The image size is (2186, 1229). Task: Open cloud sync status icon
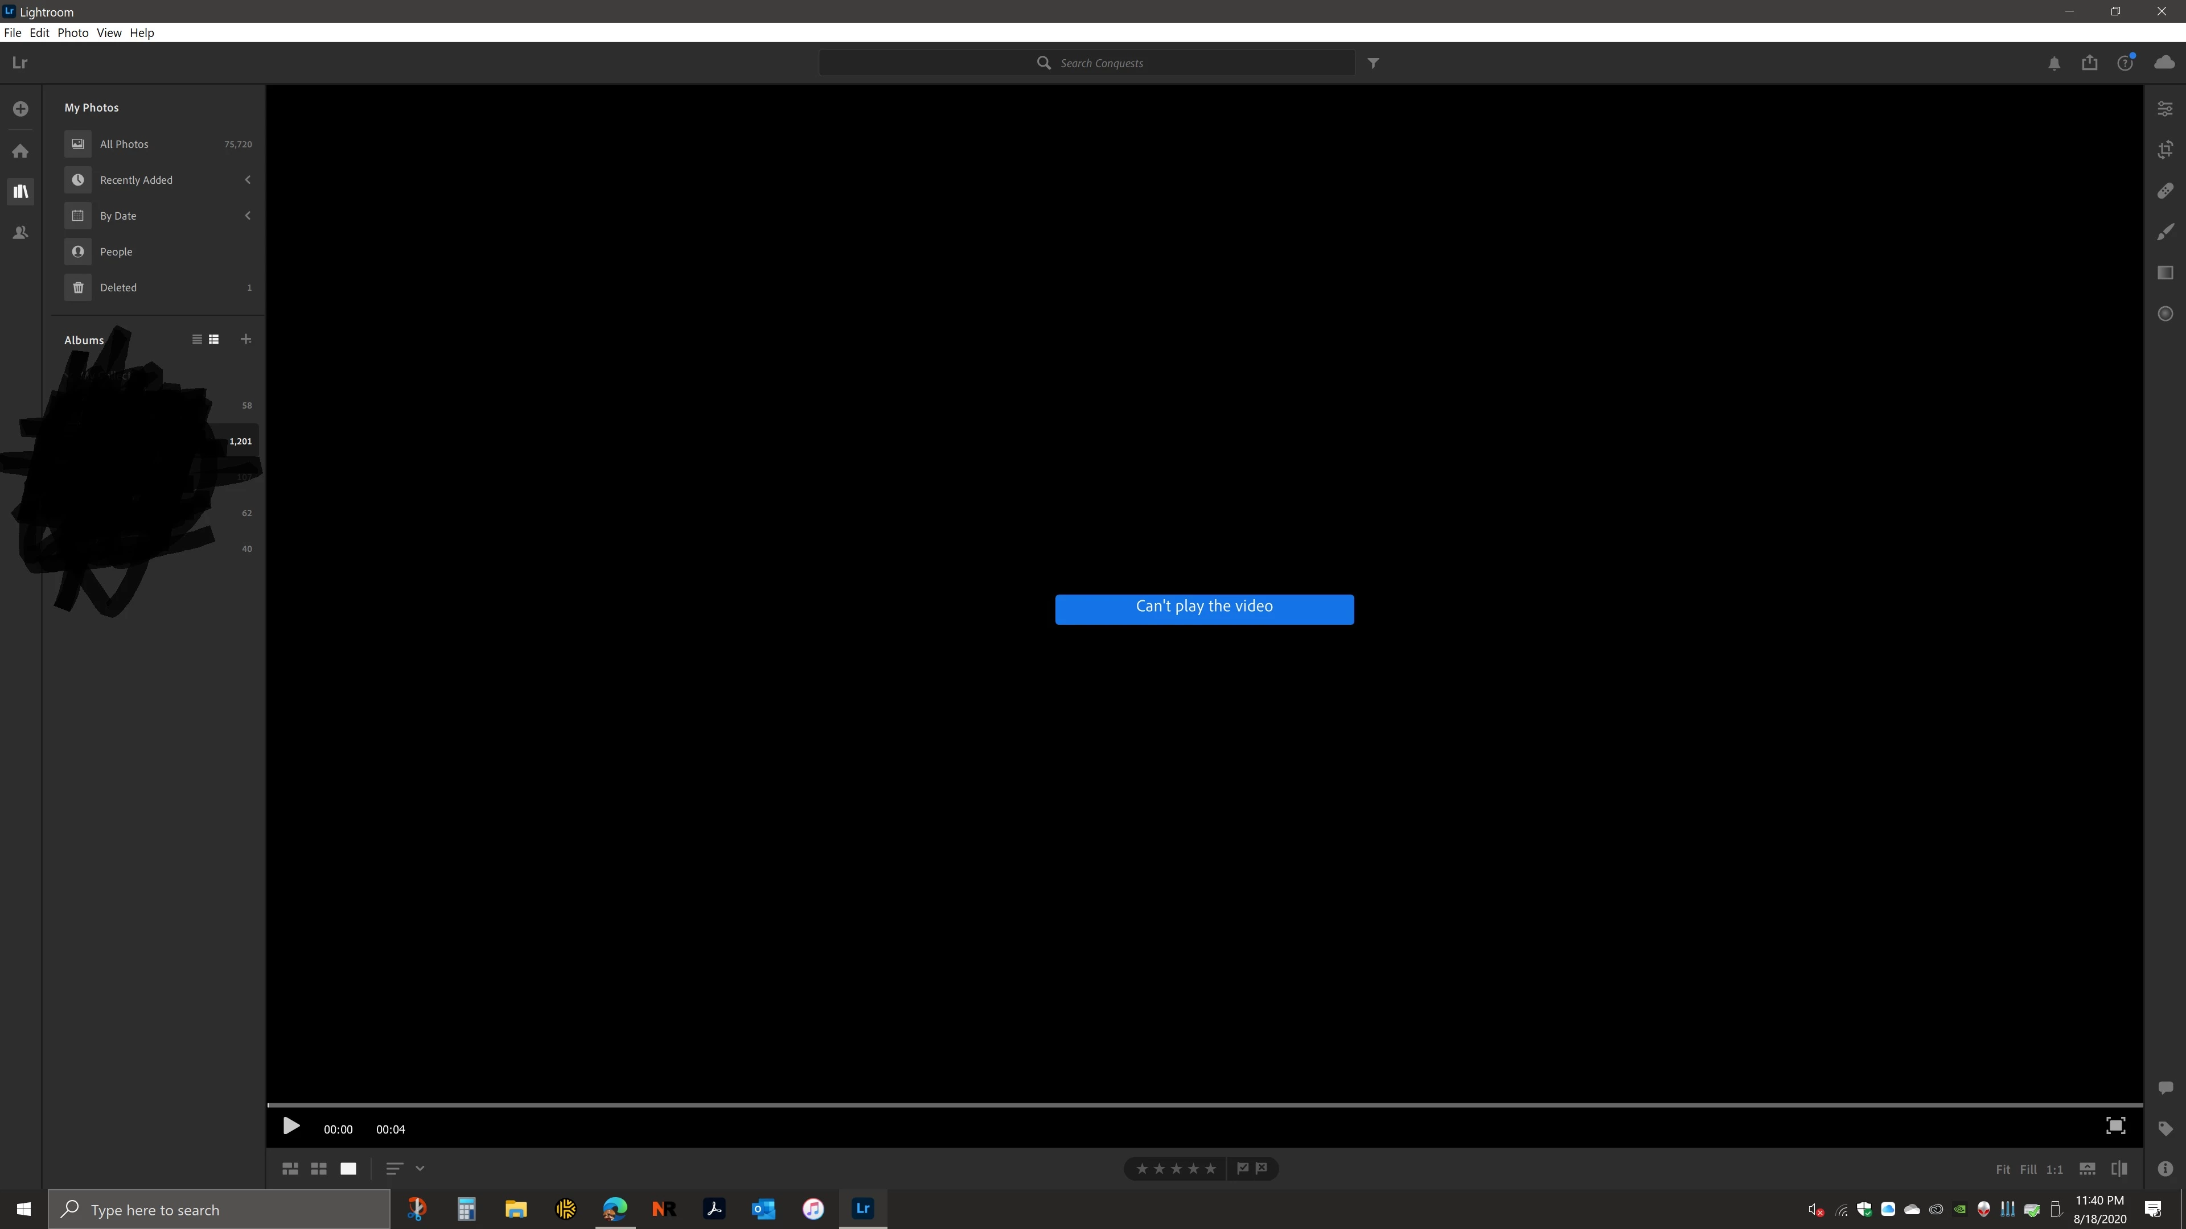(2164, 63)
